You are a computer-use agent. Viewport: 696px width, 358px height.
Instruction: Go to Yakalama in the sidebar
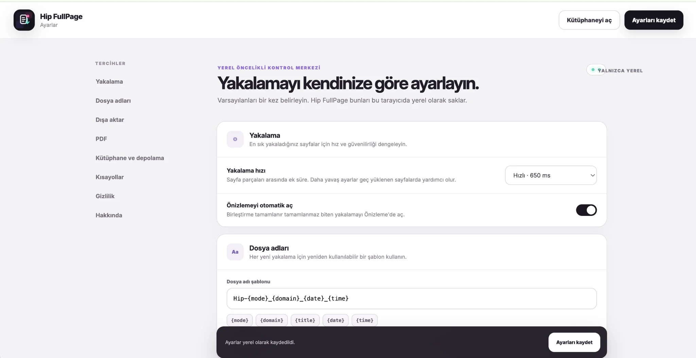(x=109, y=82)
